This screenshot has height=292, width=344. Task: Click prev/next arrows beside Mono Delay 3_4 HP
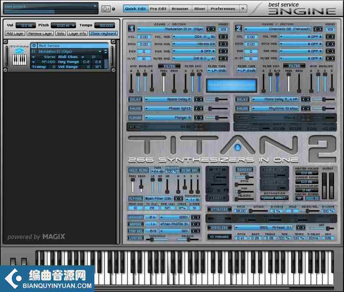point(306,100)
